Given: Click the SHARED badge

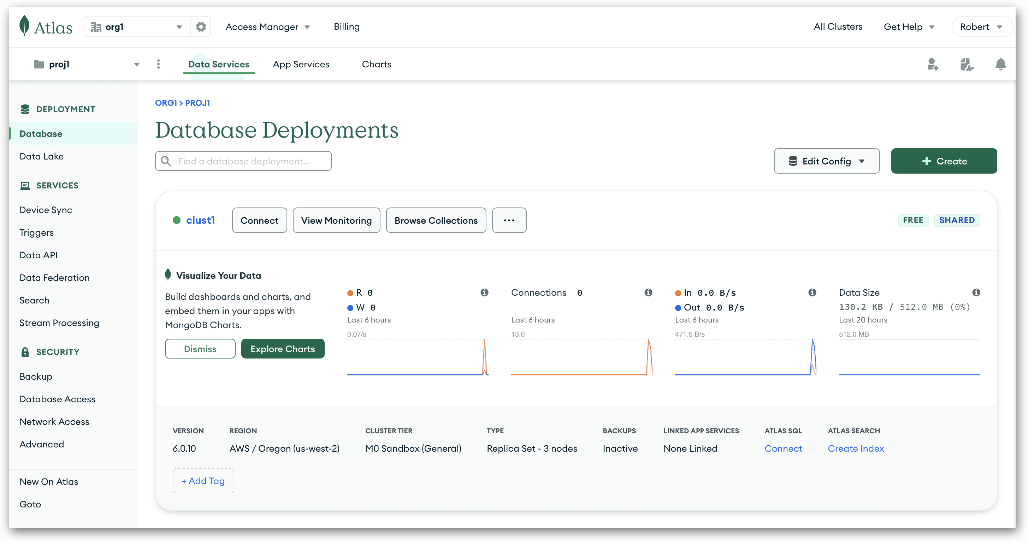Looking at the screenshot, I should coord(957,220).
